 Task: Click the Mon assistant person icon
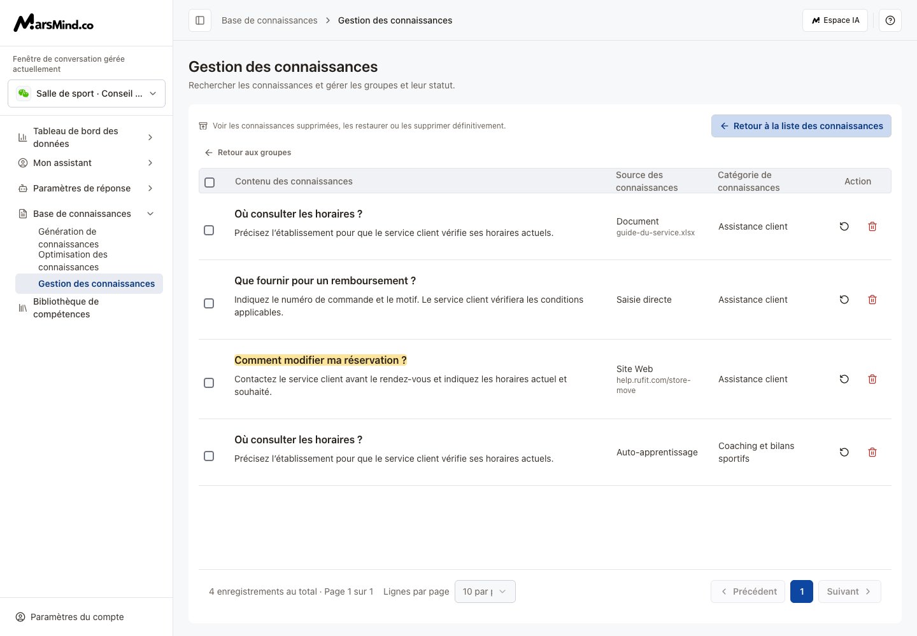coord(22,163)
